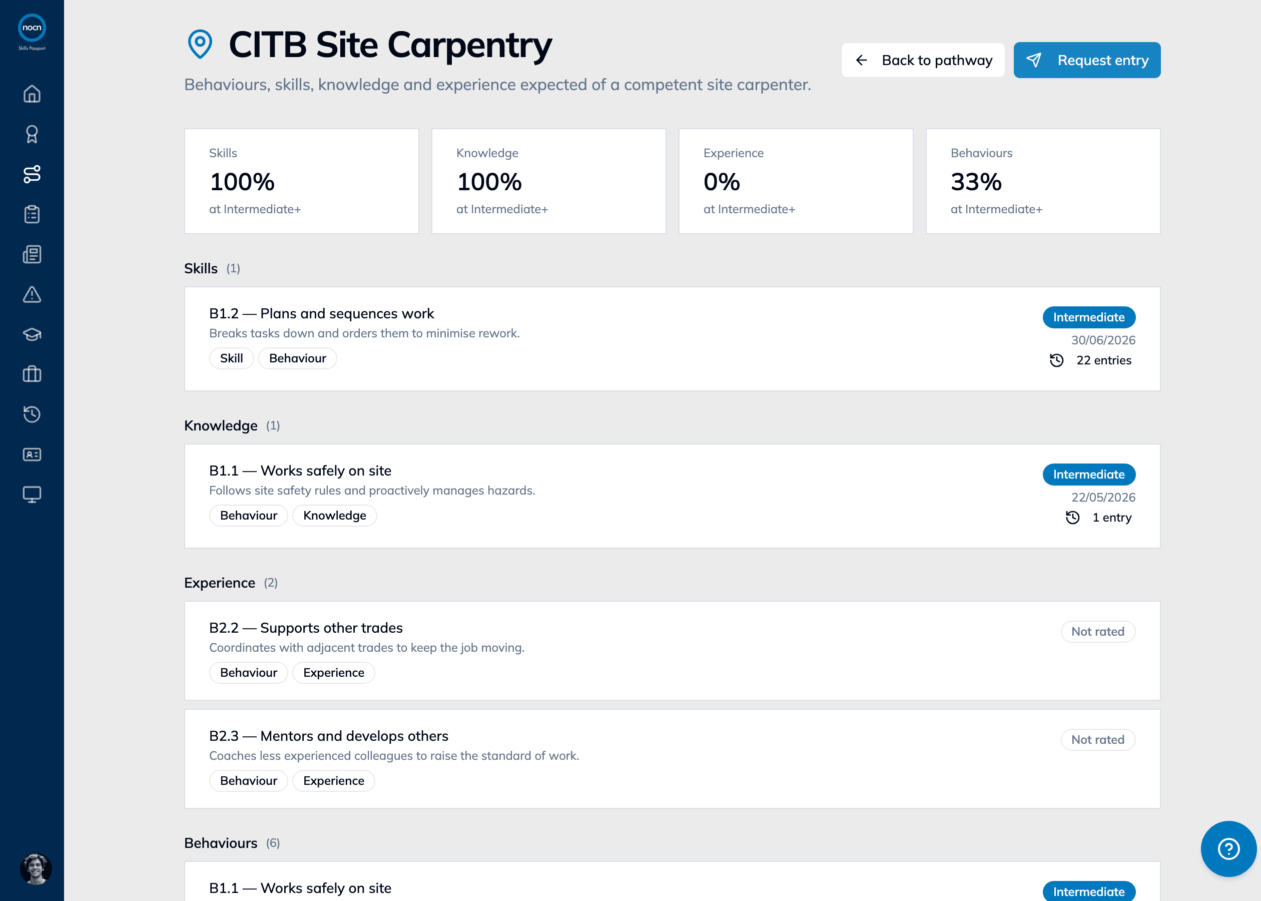Open B1.1 Works safely on site under Behaviours

[672, 881]
